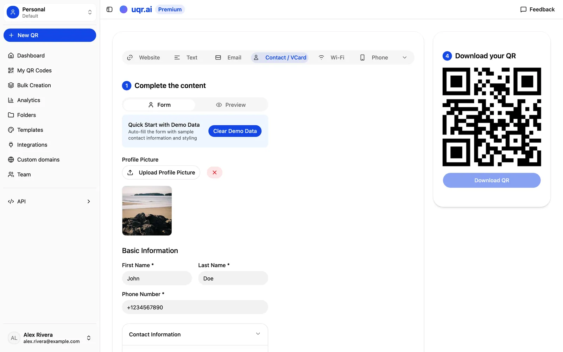
Task: Click Templates palette icon
Action: [x=11, y=130]
